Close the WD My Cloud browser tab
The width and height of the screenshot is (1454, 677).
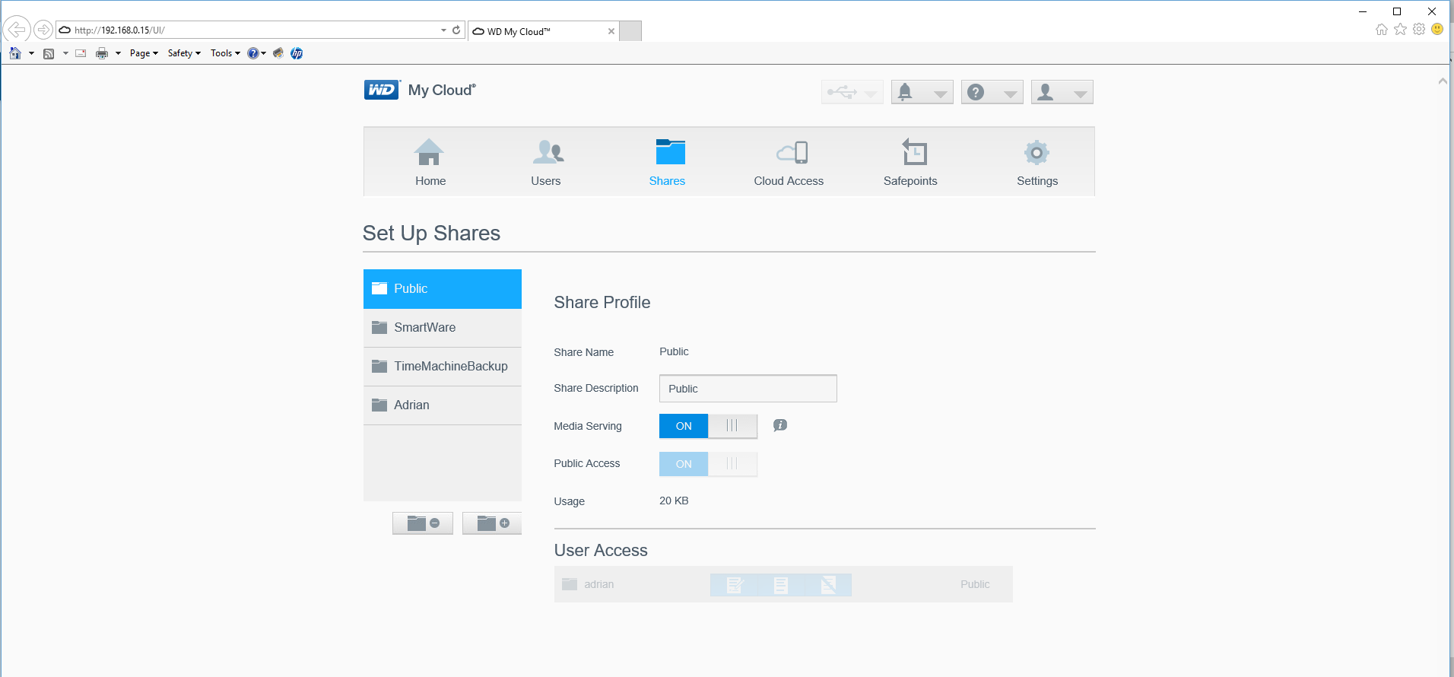611,31
